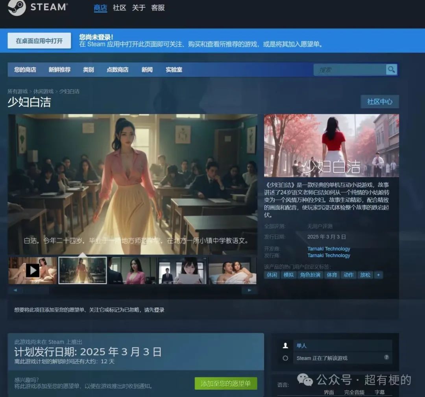425x397 pixels.
Task: Click the main classroom screenshot image
Action: 133,184
